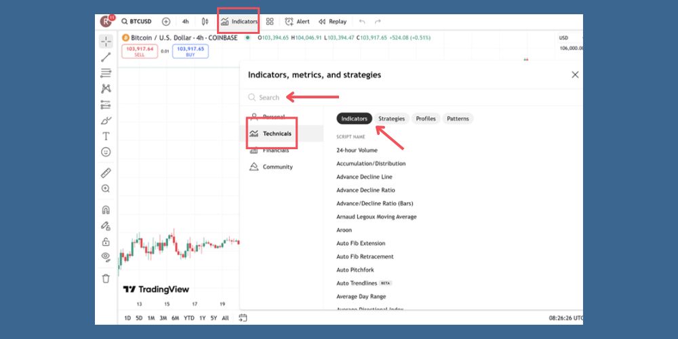The image size is (678, 339).
Task: Open the layout grid icon in the top toolbar
Action: [x=270, y=22]
